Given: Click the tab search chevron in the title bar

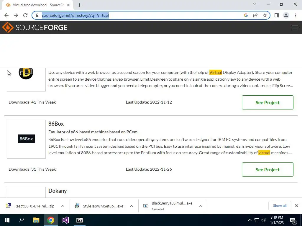Looking at the screenshot, I should coord(255,4).
